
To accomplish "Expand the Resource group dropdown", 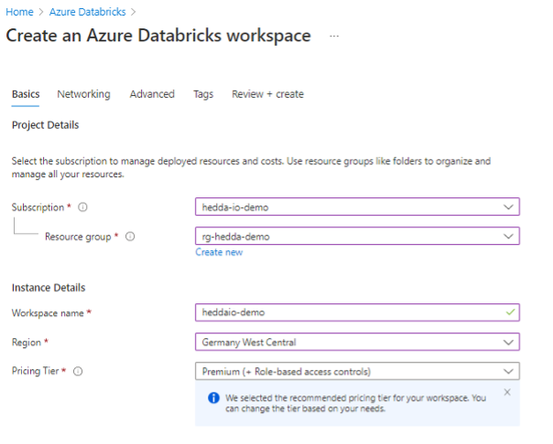I will [x=508, y=237].
